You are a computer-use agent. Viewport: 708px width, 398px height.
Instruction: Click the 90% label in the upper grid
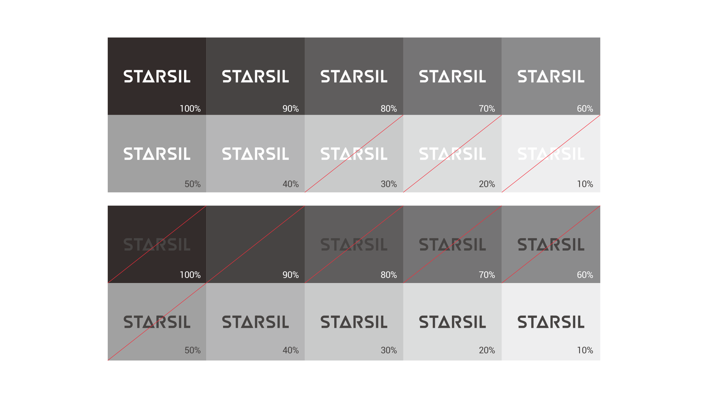tap(291, 109)
